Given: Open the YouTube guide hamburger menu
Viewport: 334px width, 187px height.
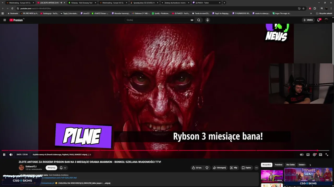Looking at the screenshot, I should tap(4, 20).
